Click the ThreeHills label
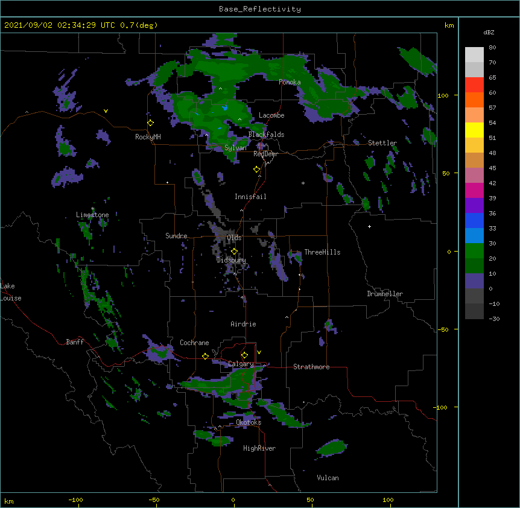 tap(322, 252)
